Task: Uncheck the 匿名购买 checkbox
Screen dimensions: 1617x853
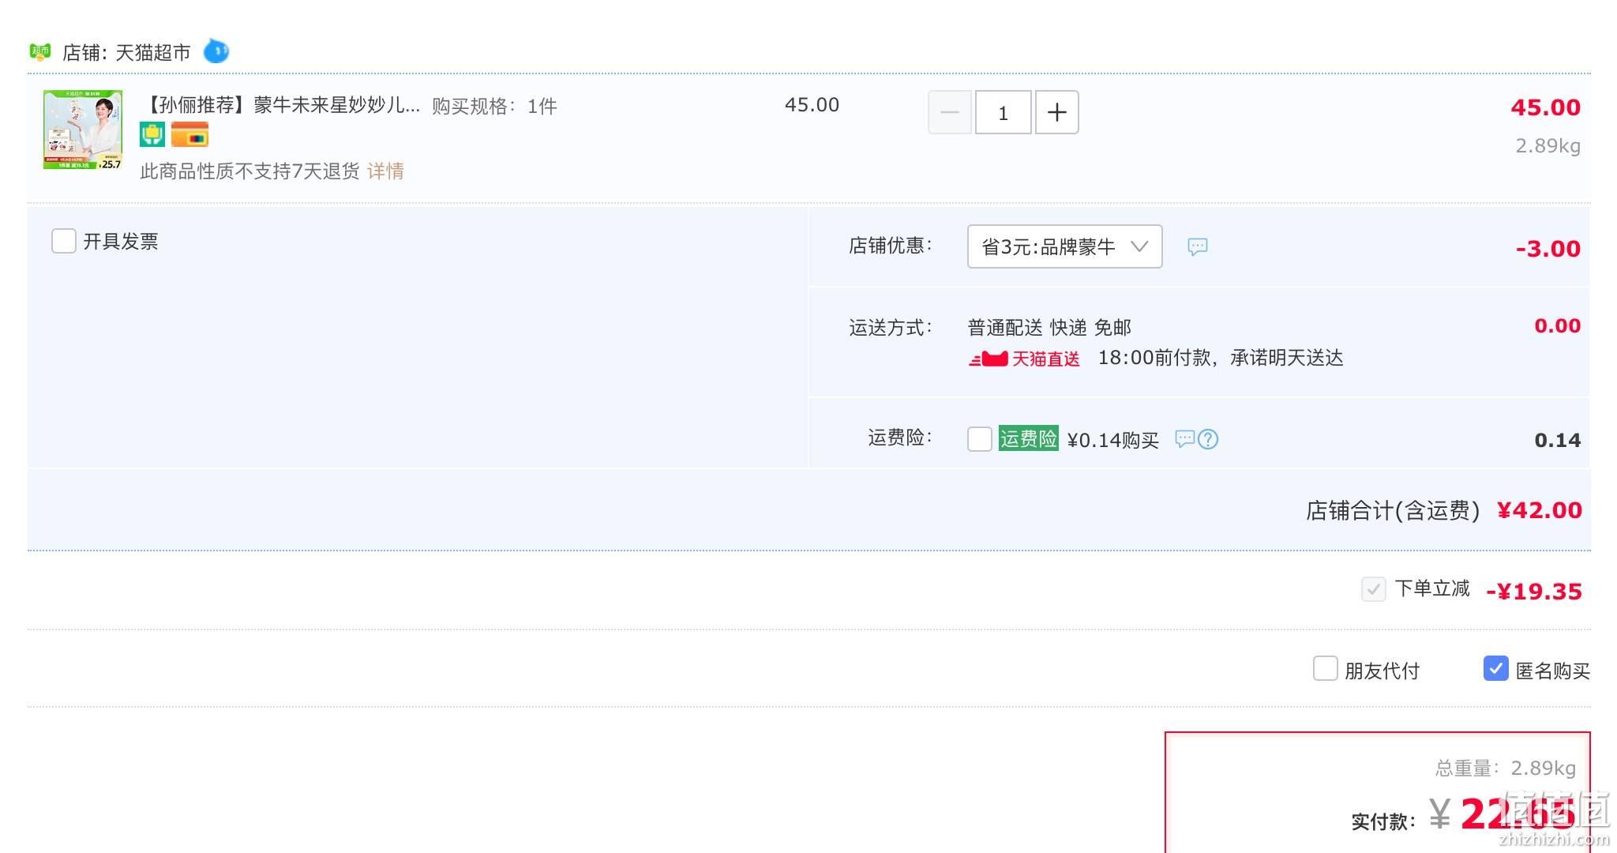Action: point(1495,668)
